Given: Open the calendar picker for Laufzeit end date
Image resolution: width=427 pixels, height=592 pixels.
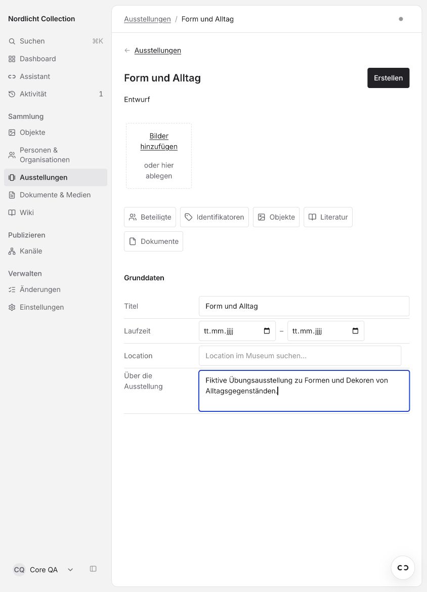Looking at the screenshot, I should click(x=355, y=331).
